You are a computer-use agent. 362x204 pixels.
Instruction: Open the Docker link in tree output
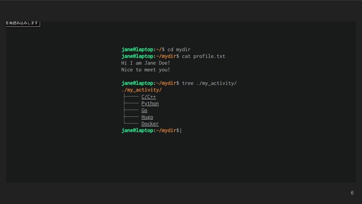tap(150, 124)
